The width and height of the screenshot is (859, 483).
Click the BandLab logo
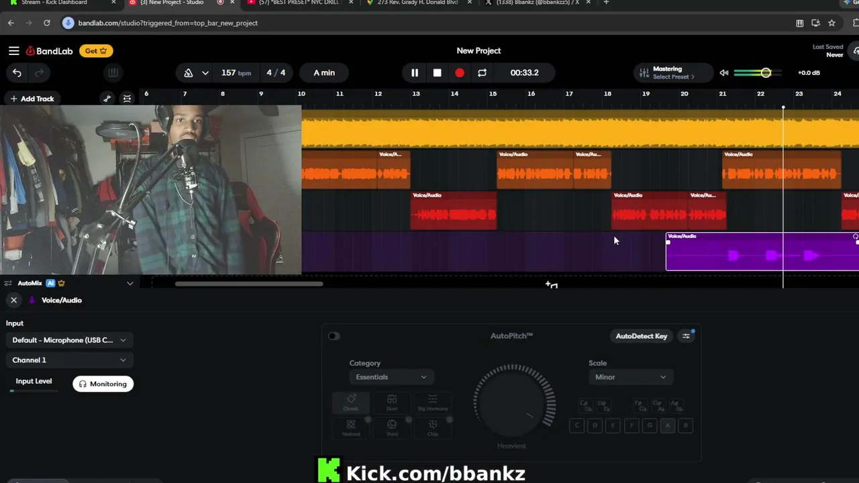49,51
